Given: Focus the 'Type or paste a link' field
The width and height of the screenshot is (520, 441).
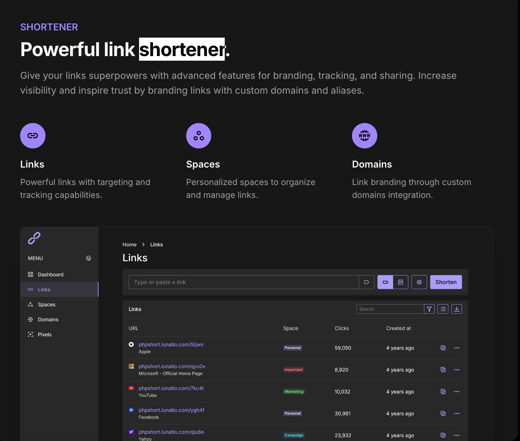Looking at the screenshot, I should point(244,282).
